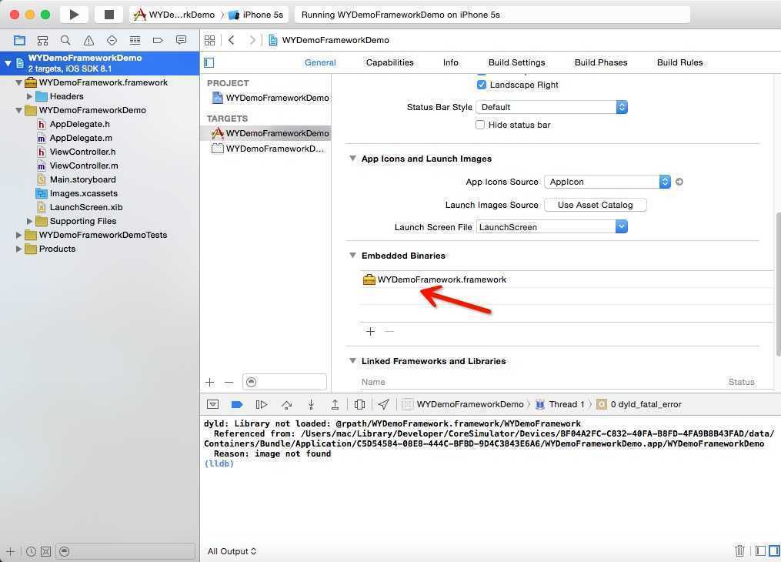Click the Continue/pause program execution icon
The width and height of the screenshot is (781, 562).
point(262,404)
